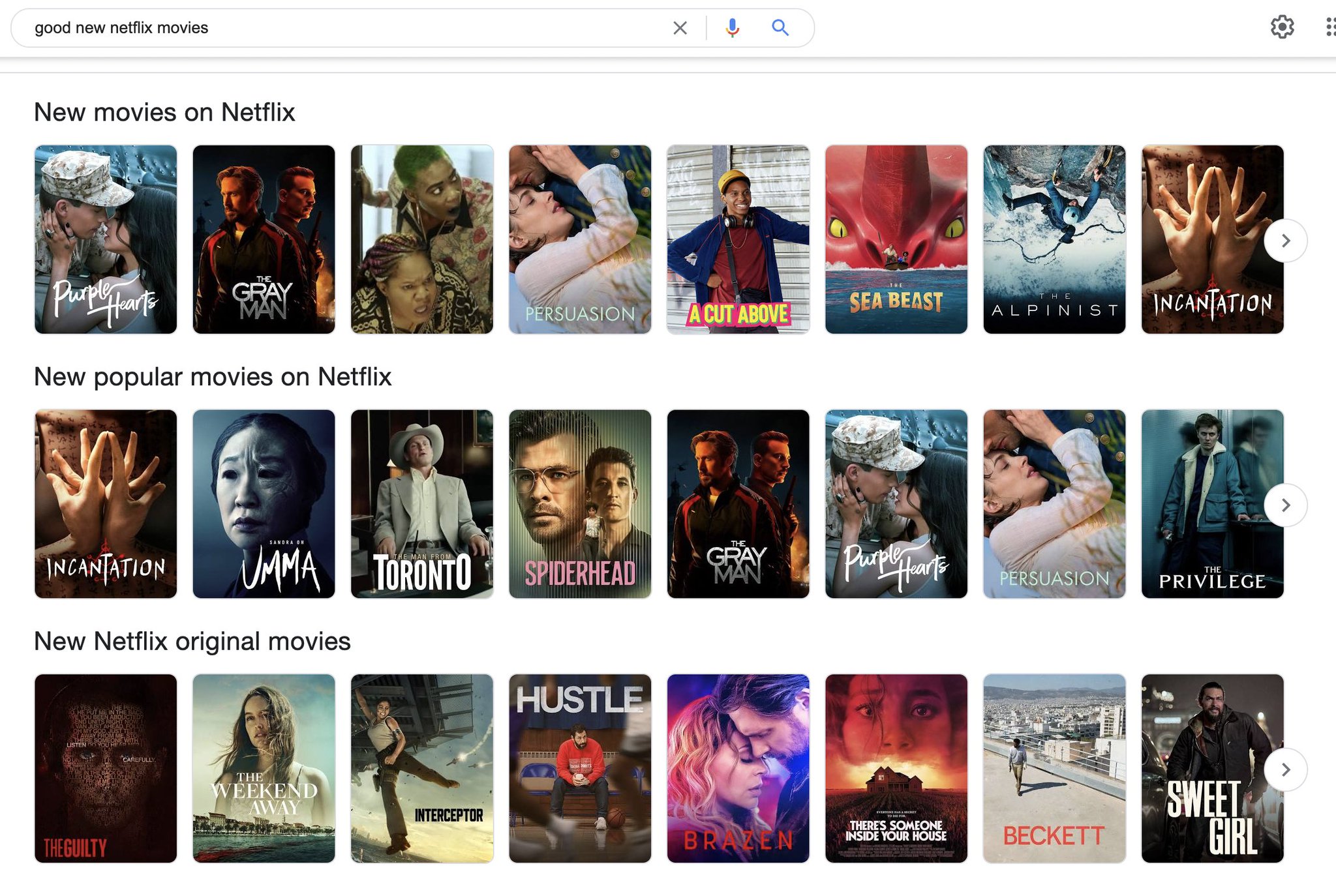The width and height of the screenshot is (1336, 879).
Task: Open The Man from Toronto poster
Action: click(x=422, y=504)
